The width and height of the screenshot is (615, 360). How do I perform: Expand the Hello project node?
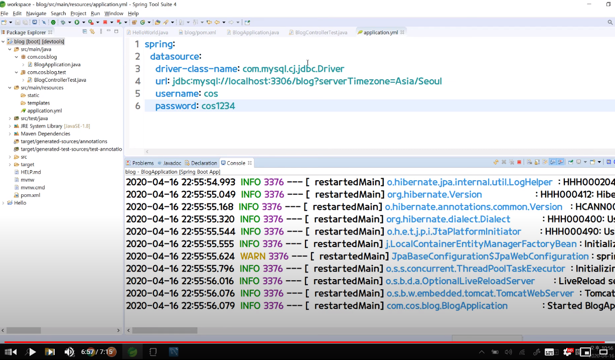[3, 203]
